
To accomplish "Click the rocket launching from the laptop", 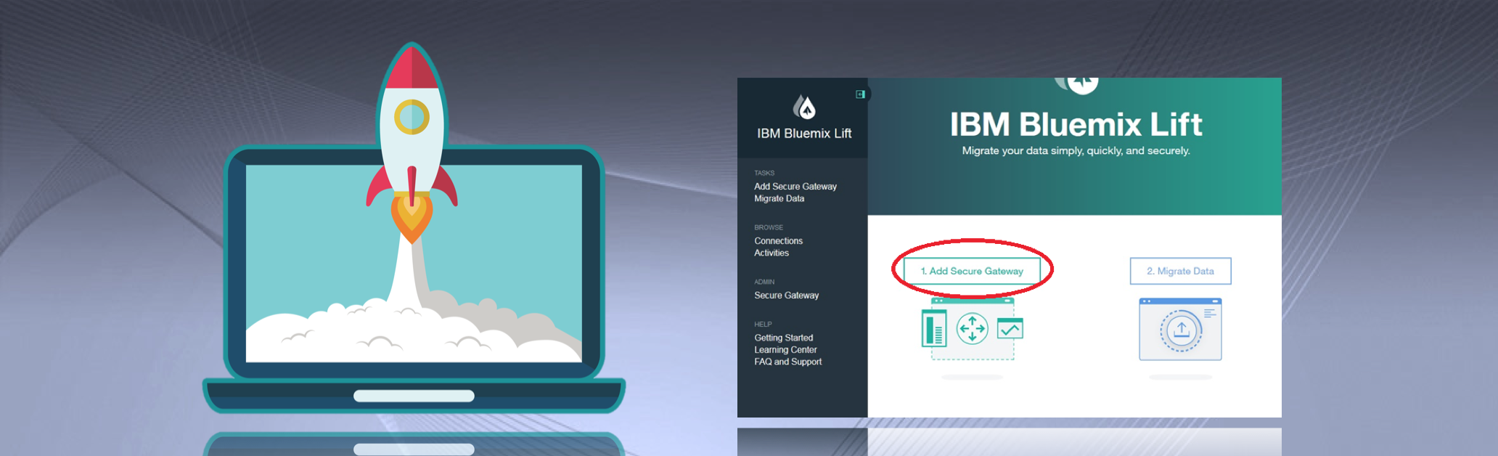I will [412, 138].
